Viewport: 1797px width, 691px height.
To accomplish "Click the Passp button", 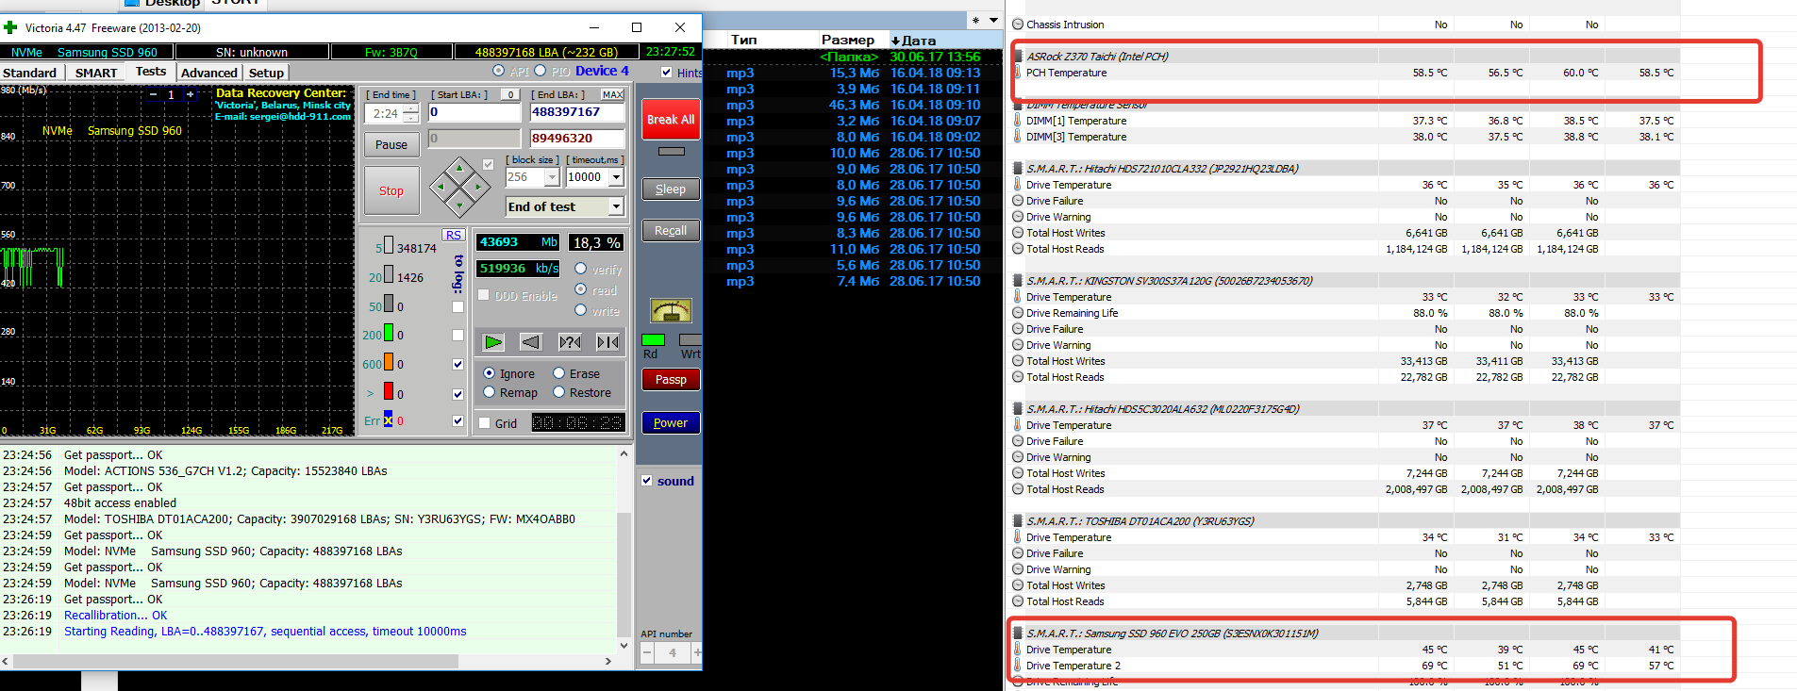I will point(671,380).
